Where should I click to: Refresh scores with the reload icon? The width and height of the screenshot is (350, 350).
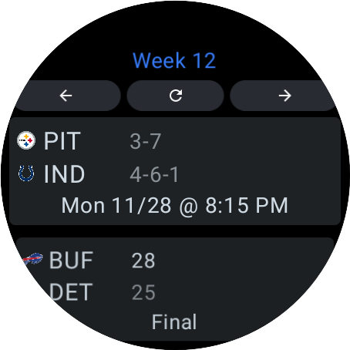pyautogui.click(x=176, y=96)
